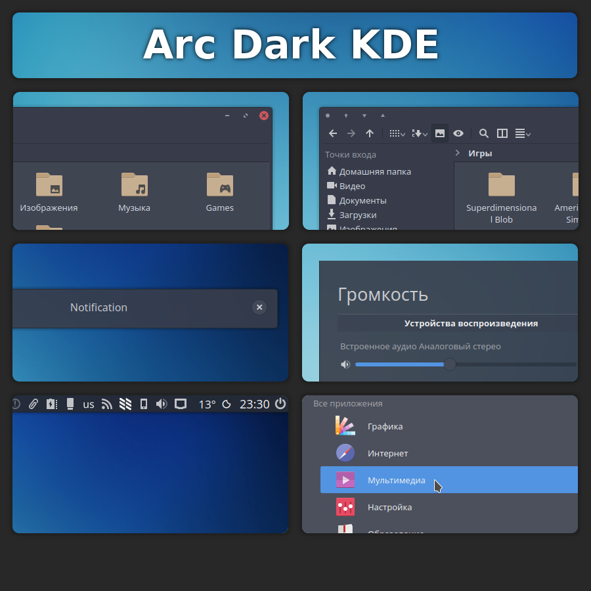Viewport: 591px width, 591px height.
Task: Open the Games folder
Action: click(220, 192)
